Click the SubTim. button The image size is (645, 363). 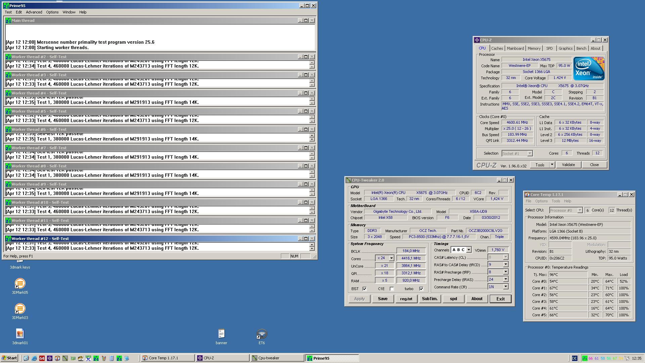click(430, 299)
